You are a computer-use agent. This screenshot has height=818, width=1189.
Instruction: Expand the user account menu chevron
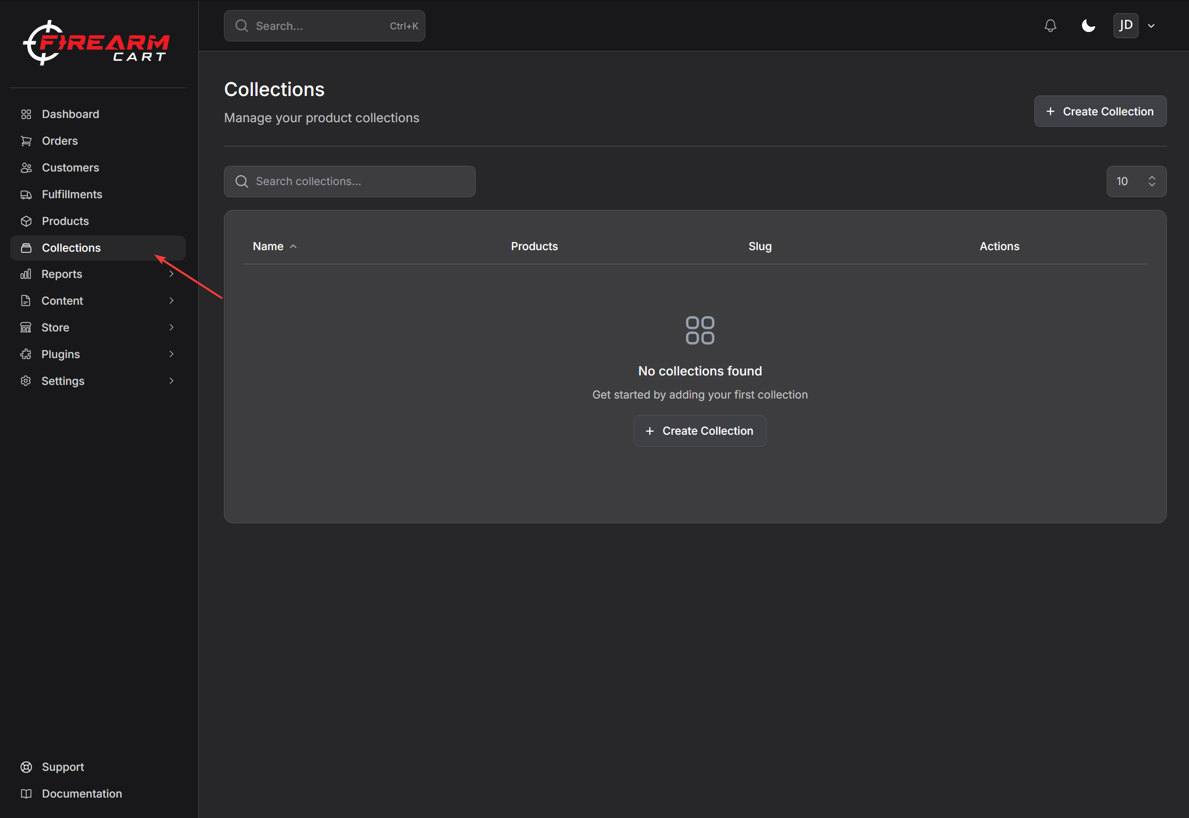point(1151,26)
